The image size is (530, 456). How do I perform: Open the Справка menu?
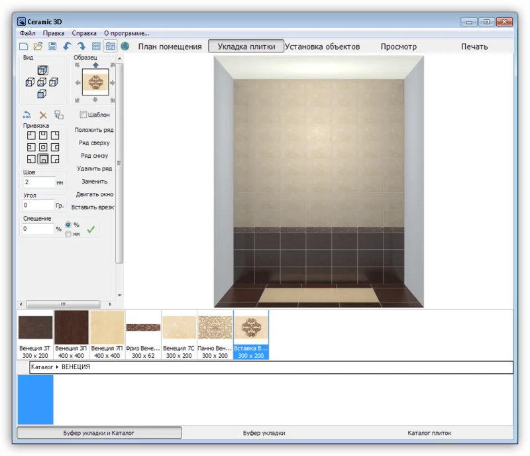(84, 33)
